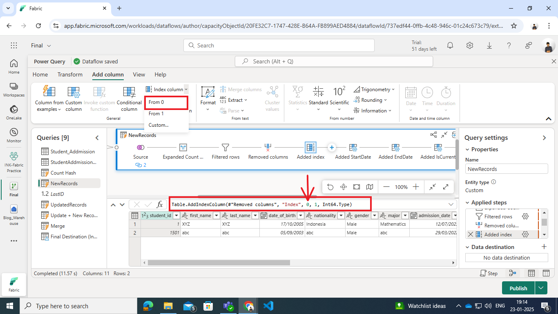The image size is (558, 314).
Task: Select the Added EndDate step in diagram
Action: (395, 150)
